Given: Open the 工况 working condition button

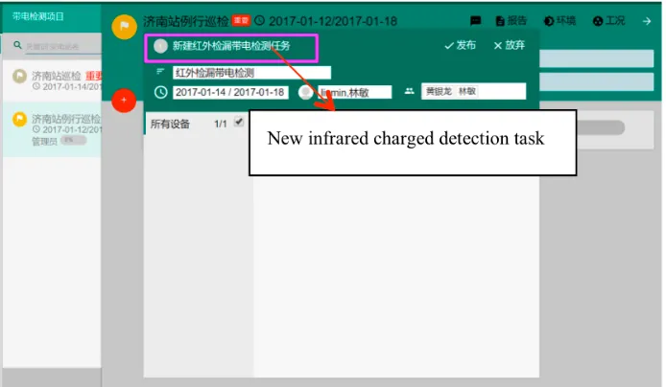Looking at the screenshot, I should pos(609,21).
